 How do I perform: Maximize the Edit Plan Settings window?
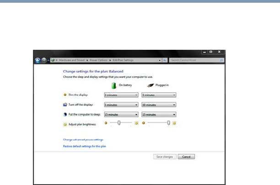click(x=211, y=52)
